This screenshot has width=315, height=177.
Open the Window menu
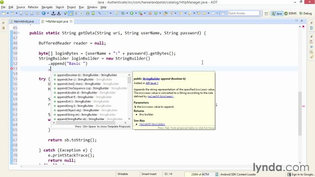click(x=92, y=7)
